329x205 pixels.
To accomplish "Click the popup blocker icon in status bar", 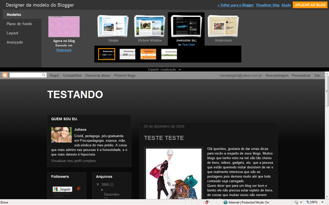I will pyautogui.click(x=207, y=202).
